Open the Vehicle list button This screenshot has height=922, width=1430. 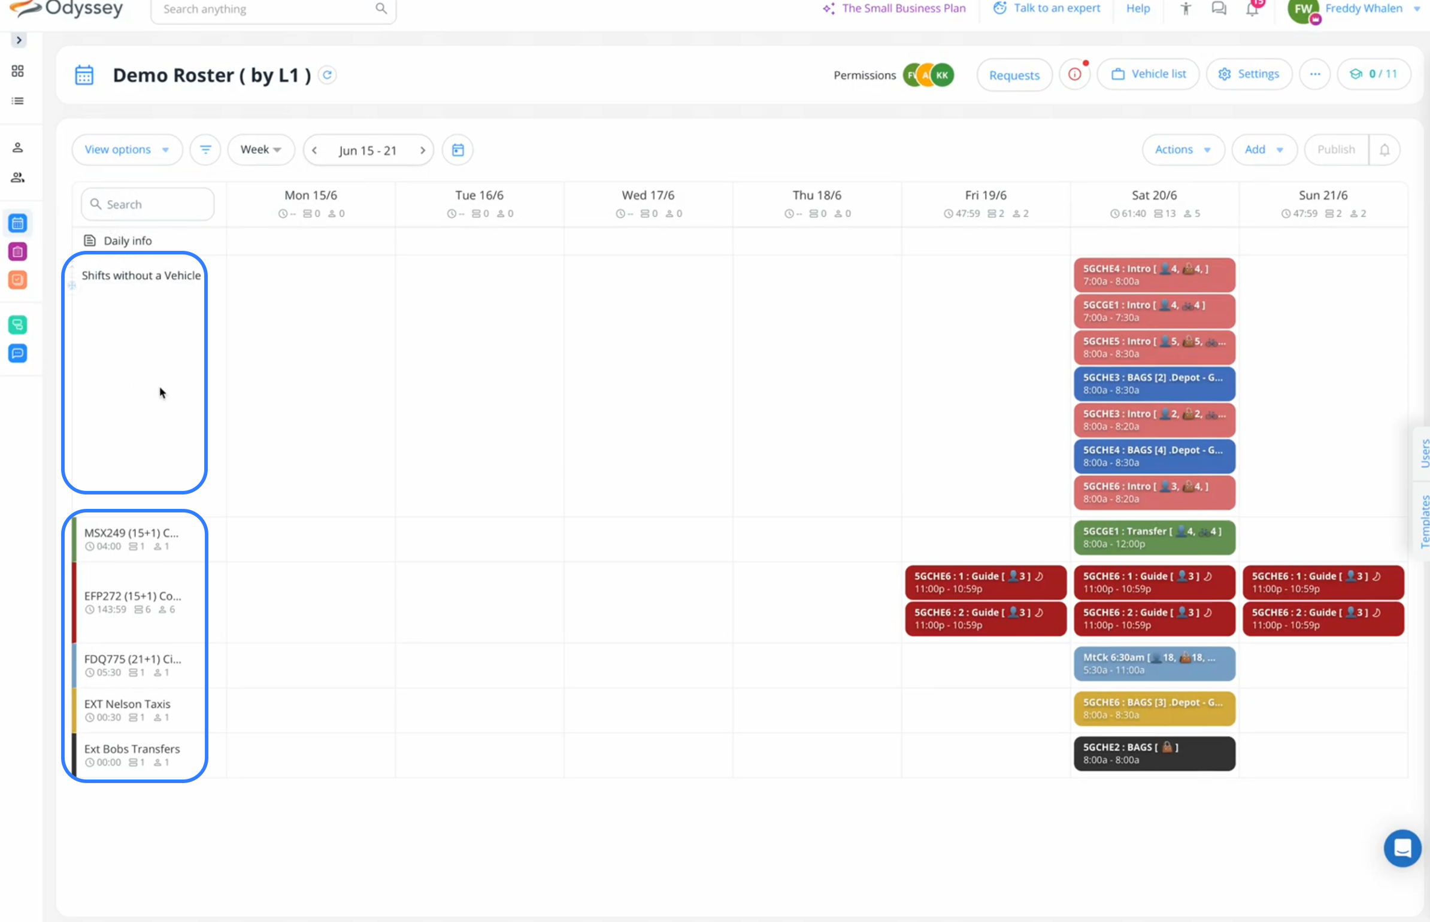(1148, 74)
